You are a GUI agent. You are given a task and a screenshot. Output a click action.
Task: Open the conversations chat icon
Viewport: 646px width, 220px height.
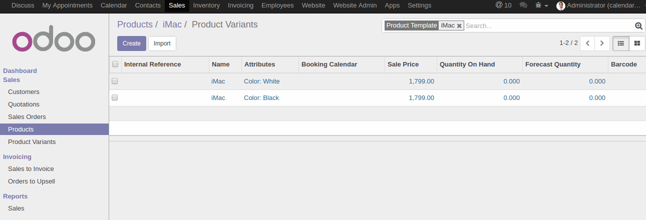pos(523,5)
